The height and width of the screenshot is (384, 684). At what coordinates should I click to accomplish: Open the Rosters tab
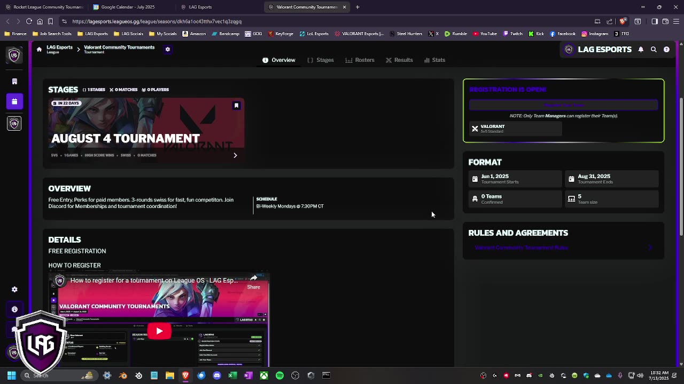[x=360, y=60]
